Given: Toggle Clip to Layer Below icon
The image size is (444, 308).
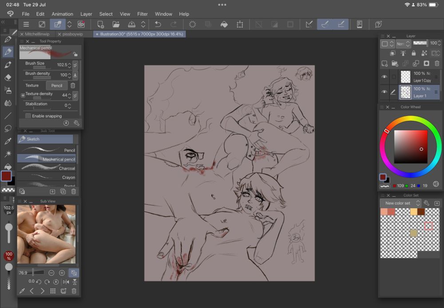Looking at the screenshot, I should [393, 53].
